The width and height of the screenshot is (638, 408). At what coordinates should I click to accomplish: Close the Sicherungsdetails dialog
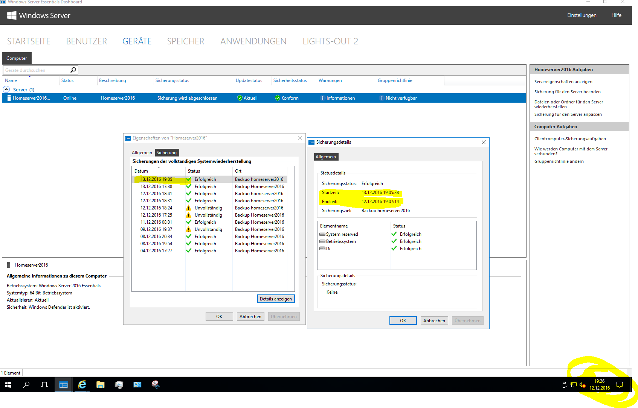pos(484,142)
